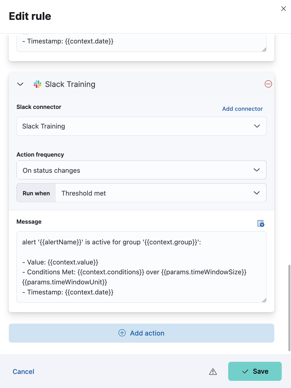Open the Slack connector dropdown
The width and height of the screenshot is (291, 388).
tap(142, 126)
